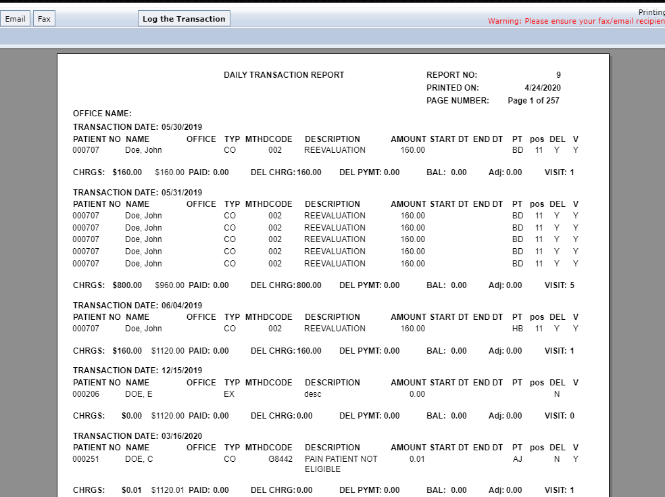The height and width of the screenshot is (497, 665).
Task: Click the CHRGS $800.00 total
Action: tap(127, 285)
